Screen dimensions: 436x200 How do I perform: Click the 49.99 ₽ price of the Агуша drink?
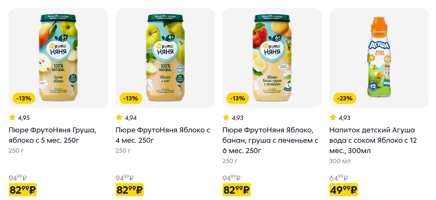[343, 190]
